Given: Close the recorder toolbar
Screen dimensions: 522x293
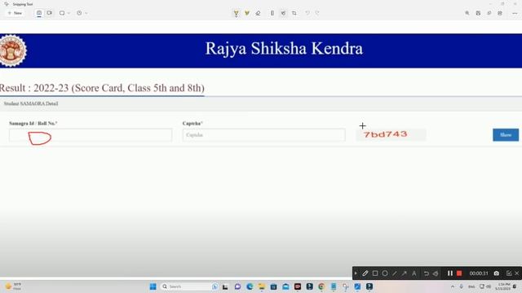Looking at the screenshot, I should click(x=516, y=273).
